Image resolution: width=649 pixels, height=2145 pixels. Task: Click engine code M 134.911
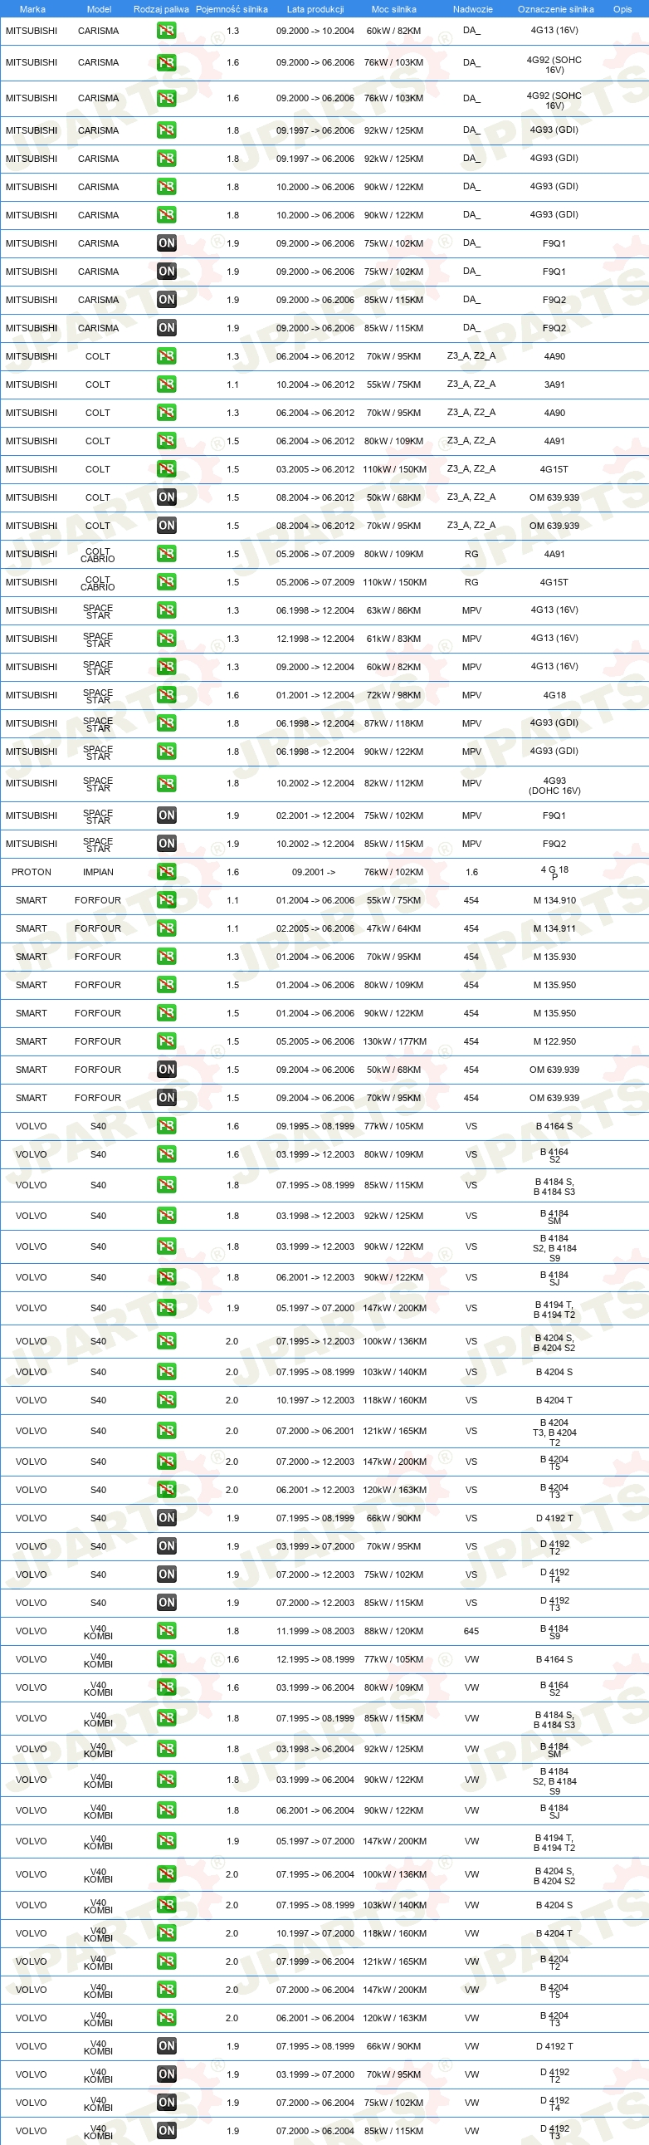[554, 928]
